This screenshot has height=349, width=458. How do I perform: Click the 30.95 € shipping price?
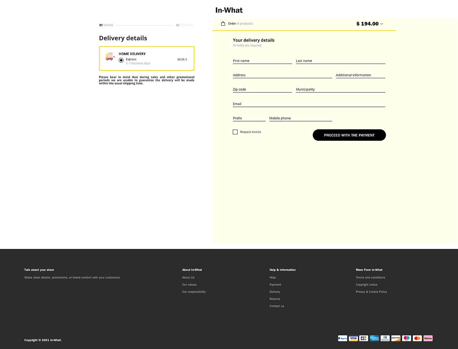(182, 60)
